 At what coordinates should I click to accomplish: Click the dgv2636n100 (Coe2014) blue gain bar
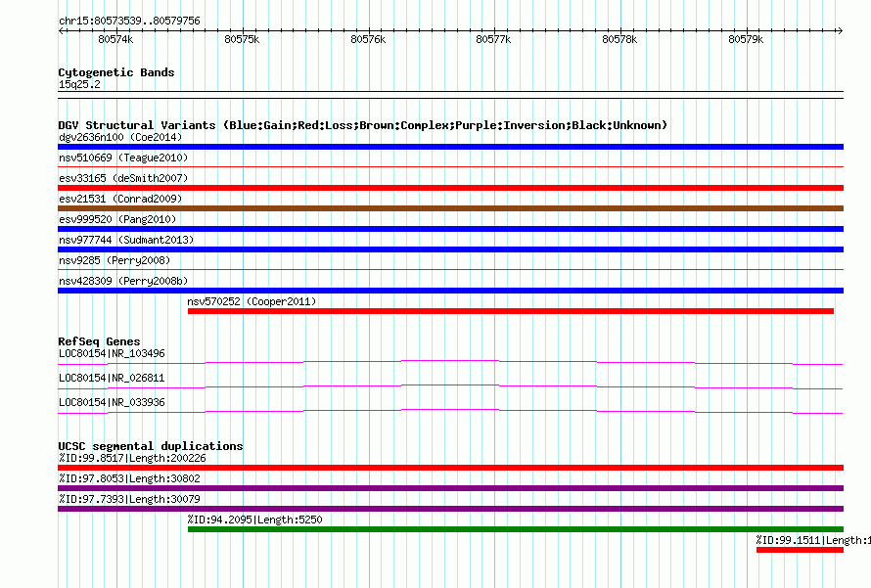click(x=450, y=147)
